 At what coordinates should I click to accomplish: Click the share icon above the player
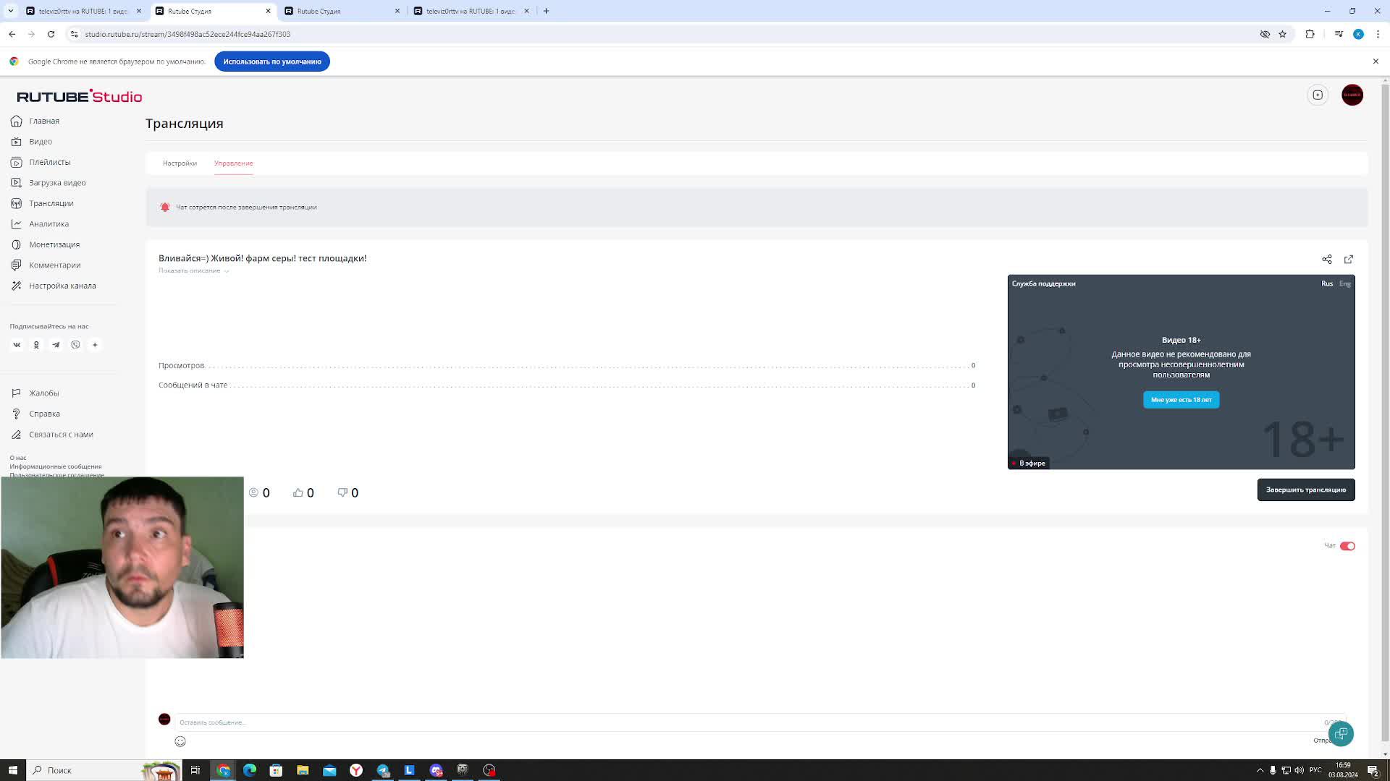point(1326,259)
